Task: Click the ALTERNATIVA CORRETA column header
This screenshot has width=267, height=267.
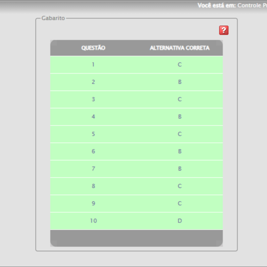Action: pos(180,48)
